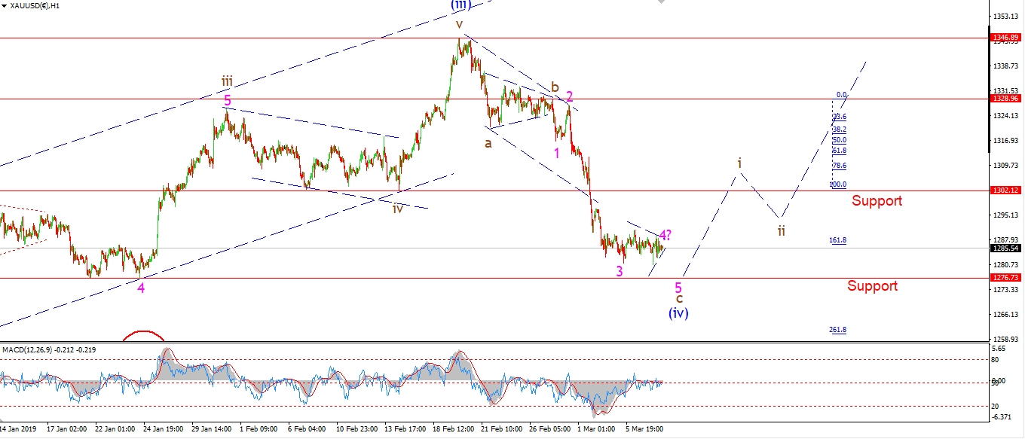The height and width of the screenshot is (439, 1025).
Task: Click the Fibonacci 261.8 extension level
Action: (837, 330)
